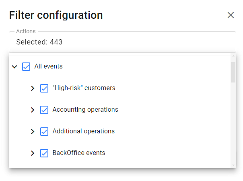Collapse the All events tree node

14,67
